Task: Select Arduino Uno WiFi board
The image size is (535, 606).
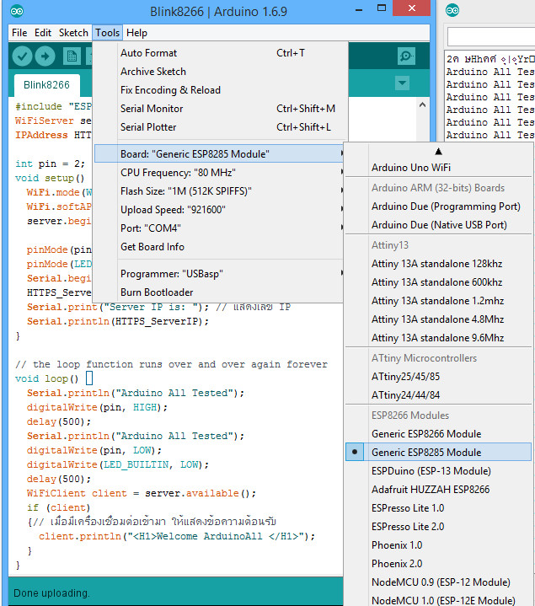Action: pos(438,168)
